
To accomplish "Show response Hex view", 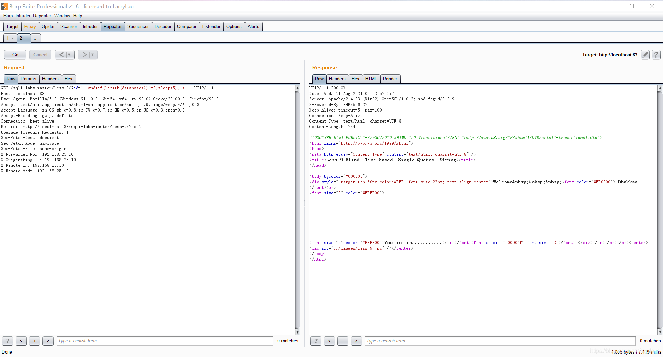I will (356, 79).
